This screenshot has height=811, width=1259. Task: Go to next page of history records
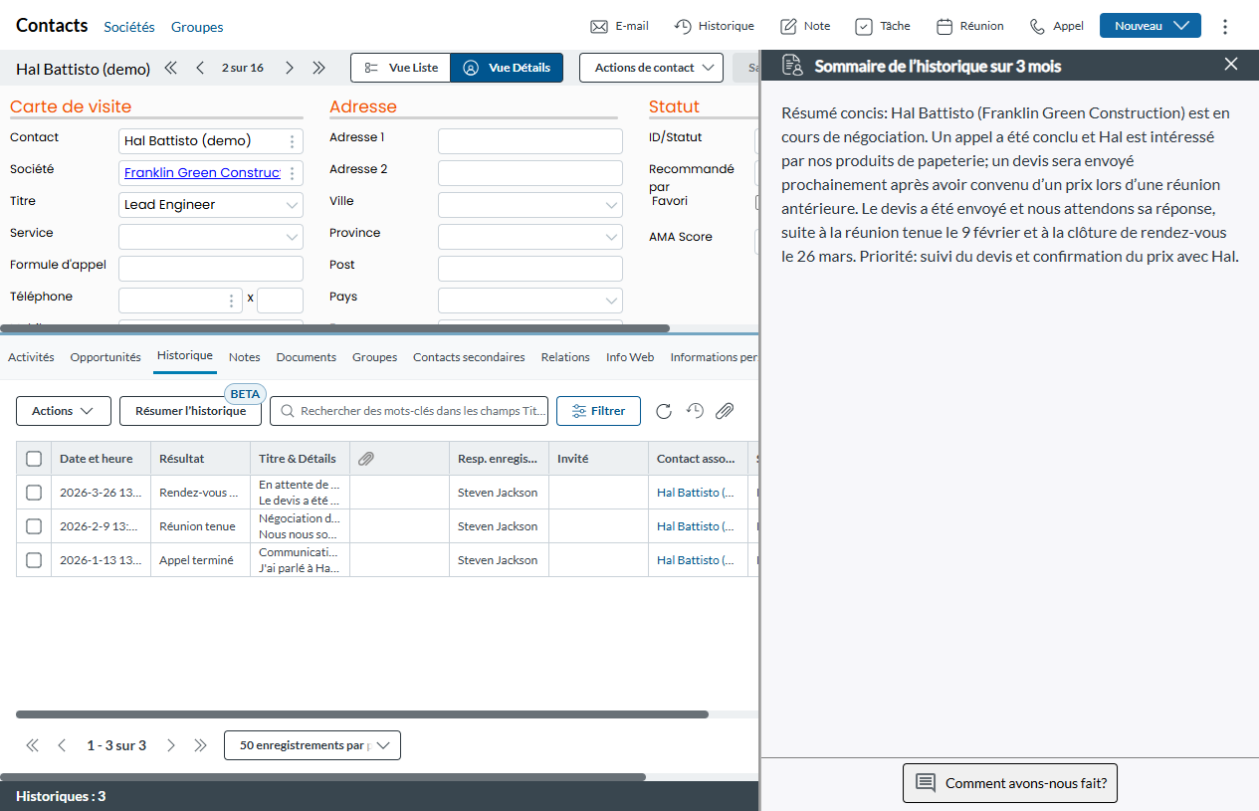170,745
